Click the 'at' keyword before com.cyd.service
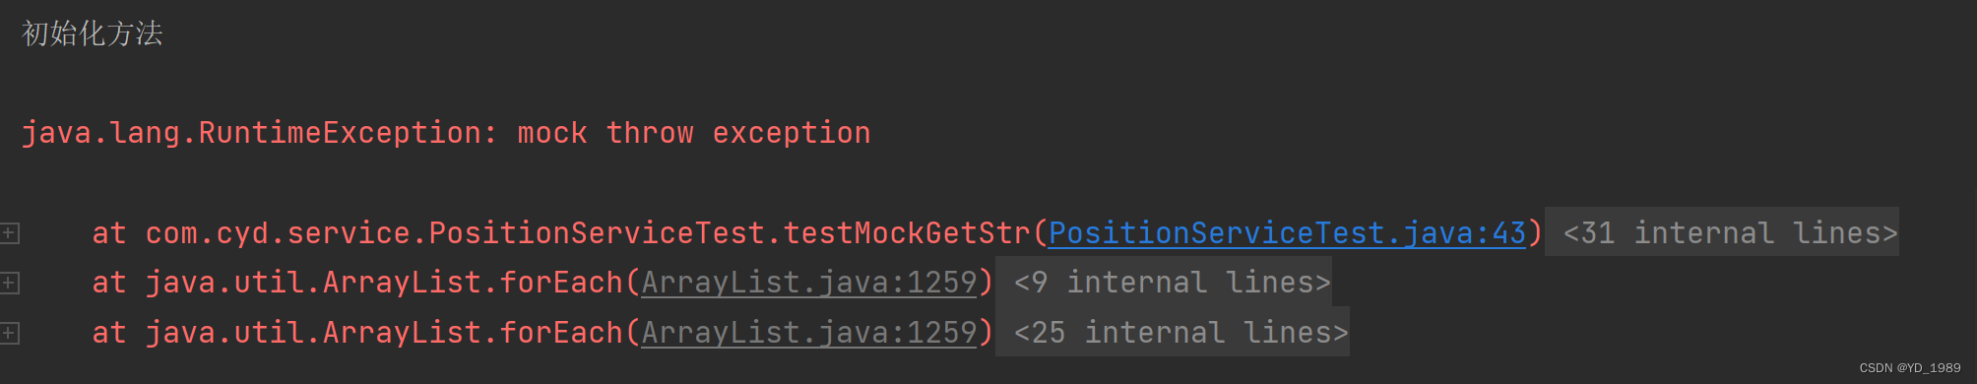1977x384 pixels. click(x=109, y=233)
